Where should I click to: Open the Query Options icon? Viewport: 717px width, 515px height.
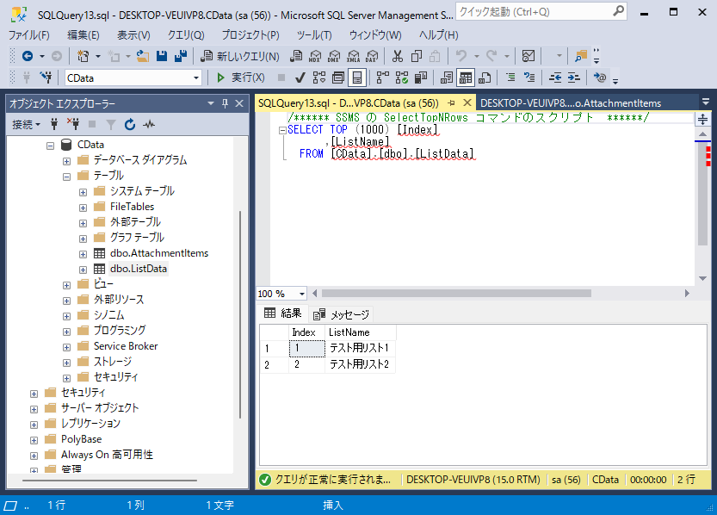click(338, 78)
